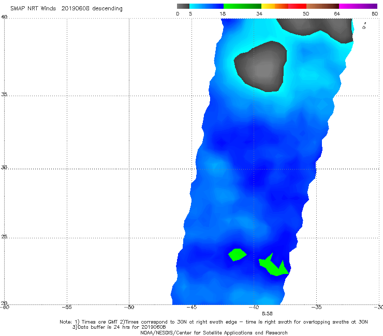The height and width of the screenshot is (336, 383).
Task: Click the blue 5-18 color bar segment
Action: coord(207,6)
